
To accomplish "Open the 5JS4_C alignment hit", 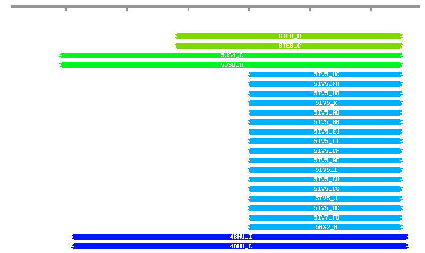I will coord(231,56).
